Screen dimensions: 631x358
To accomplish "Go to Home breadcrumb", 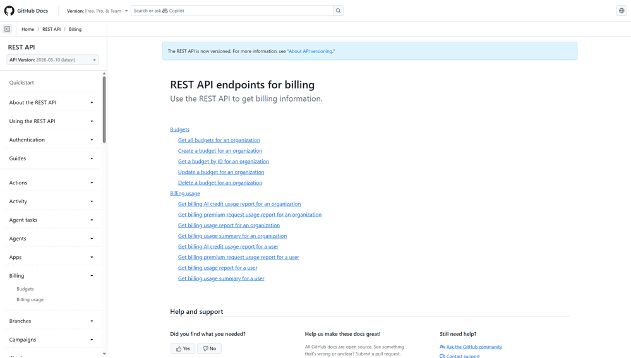I will 28,30.
